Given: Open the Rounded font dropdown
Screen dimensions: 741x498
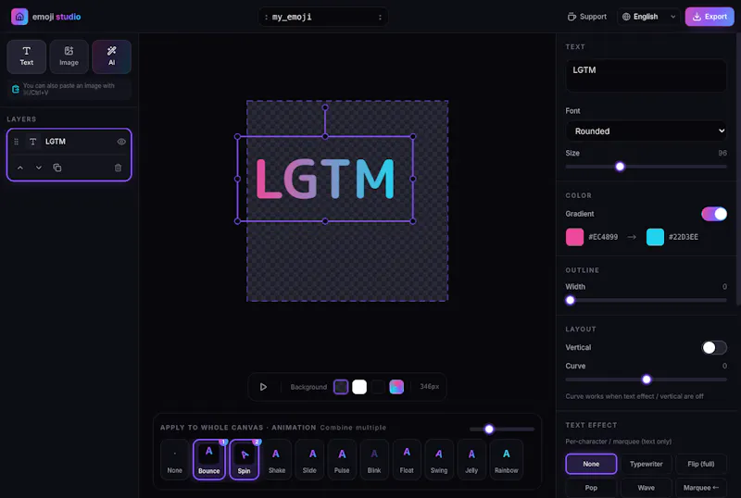Looking at the screenshot, I should (x=646, y=131).
